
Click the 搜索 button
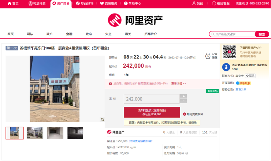point(262,34)
